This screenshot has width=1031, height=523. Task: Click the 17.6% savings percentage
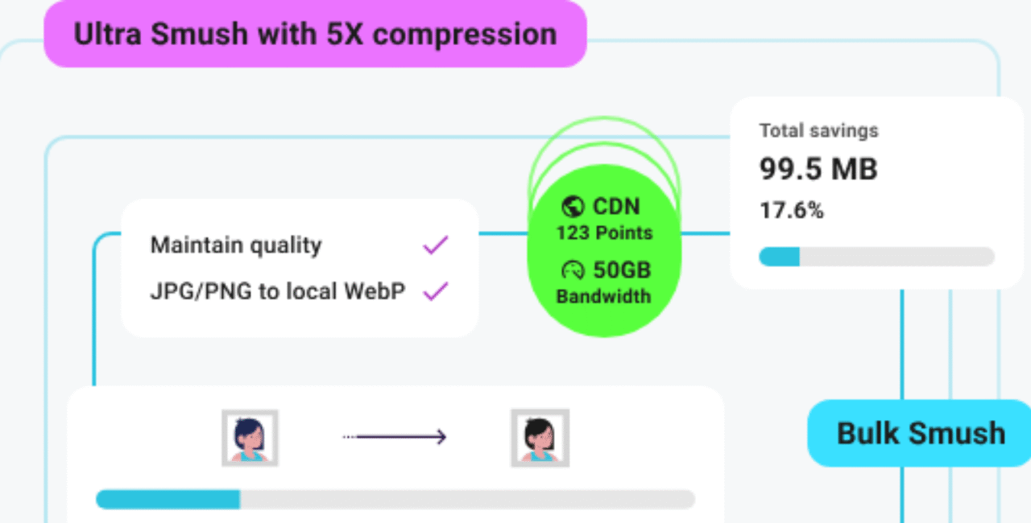792,212
